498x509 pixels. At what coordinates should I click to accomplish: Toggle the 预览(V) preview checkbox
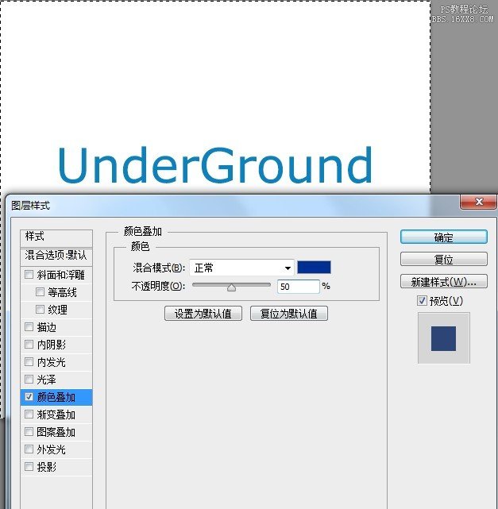click(x=422, y=301)
